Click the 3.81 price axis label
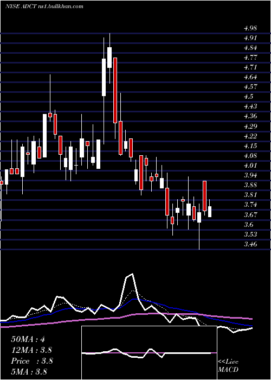This screenshot has width=271, height=380. pos(250,195)
